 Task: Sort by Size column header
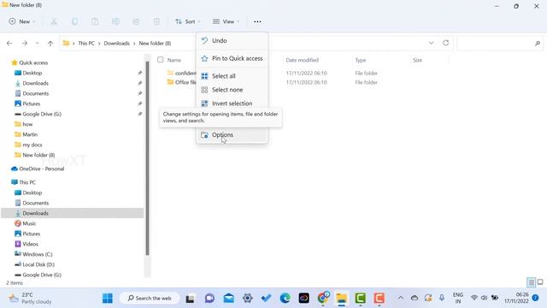(x=418, y=60)
